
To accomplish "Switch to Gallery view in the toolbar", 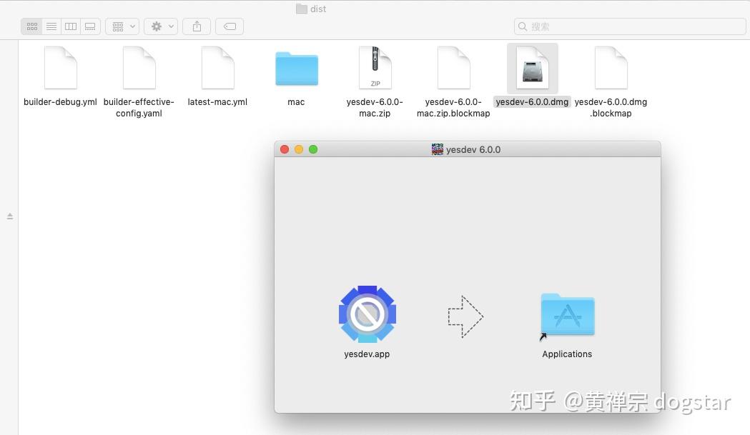I will click(x=89, y=26).
